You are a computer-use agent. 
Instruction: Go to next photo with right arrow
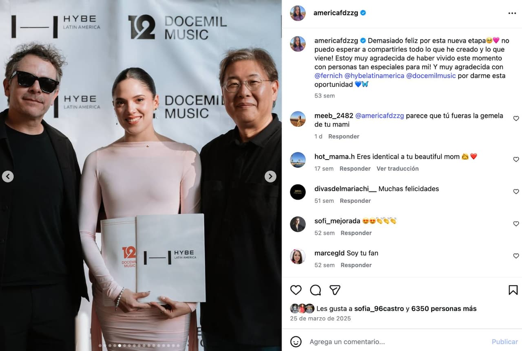(x=270, y=176)
